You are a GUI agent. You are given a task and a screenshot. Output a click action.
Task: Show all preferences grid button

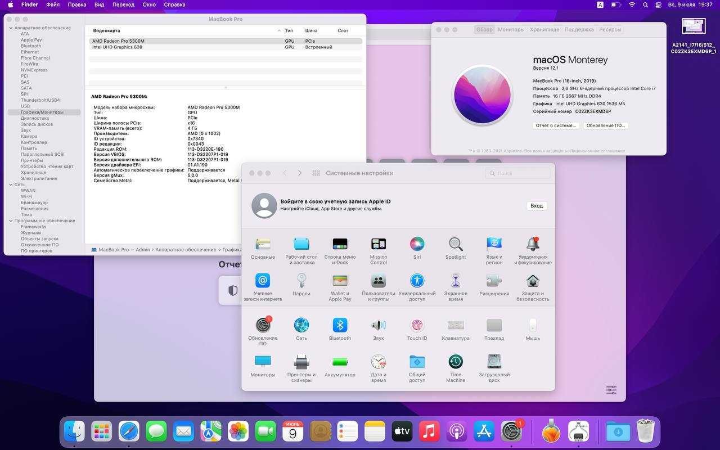(316, 173)
